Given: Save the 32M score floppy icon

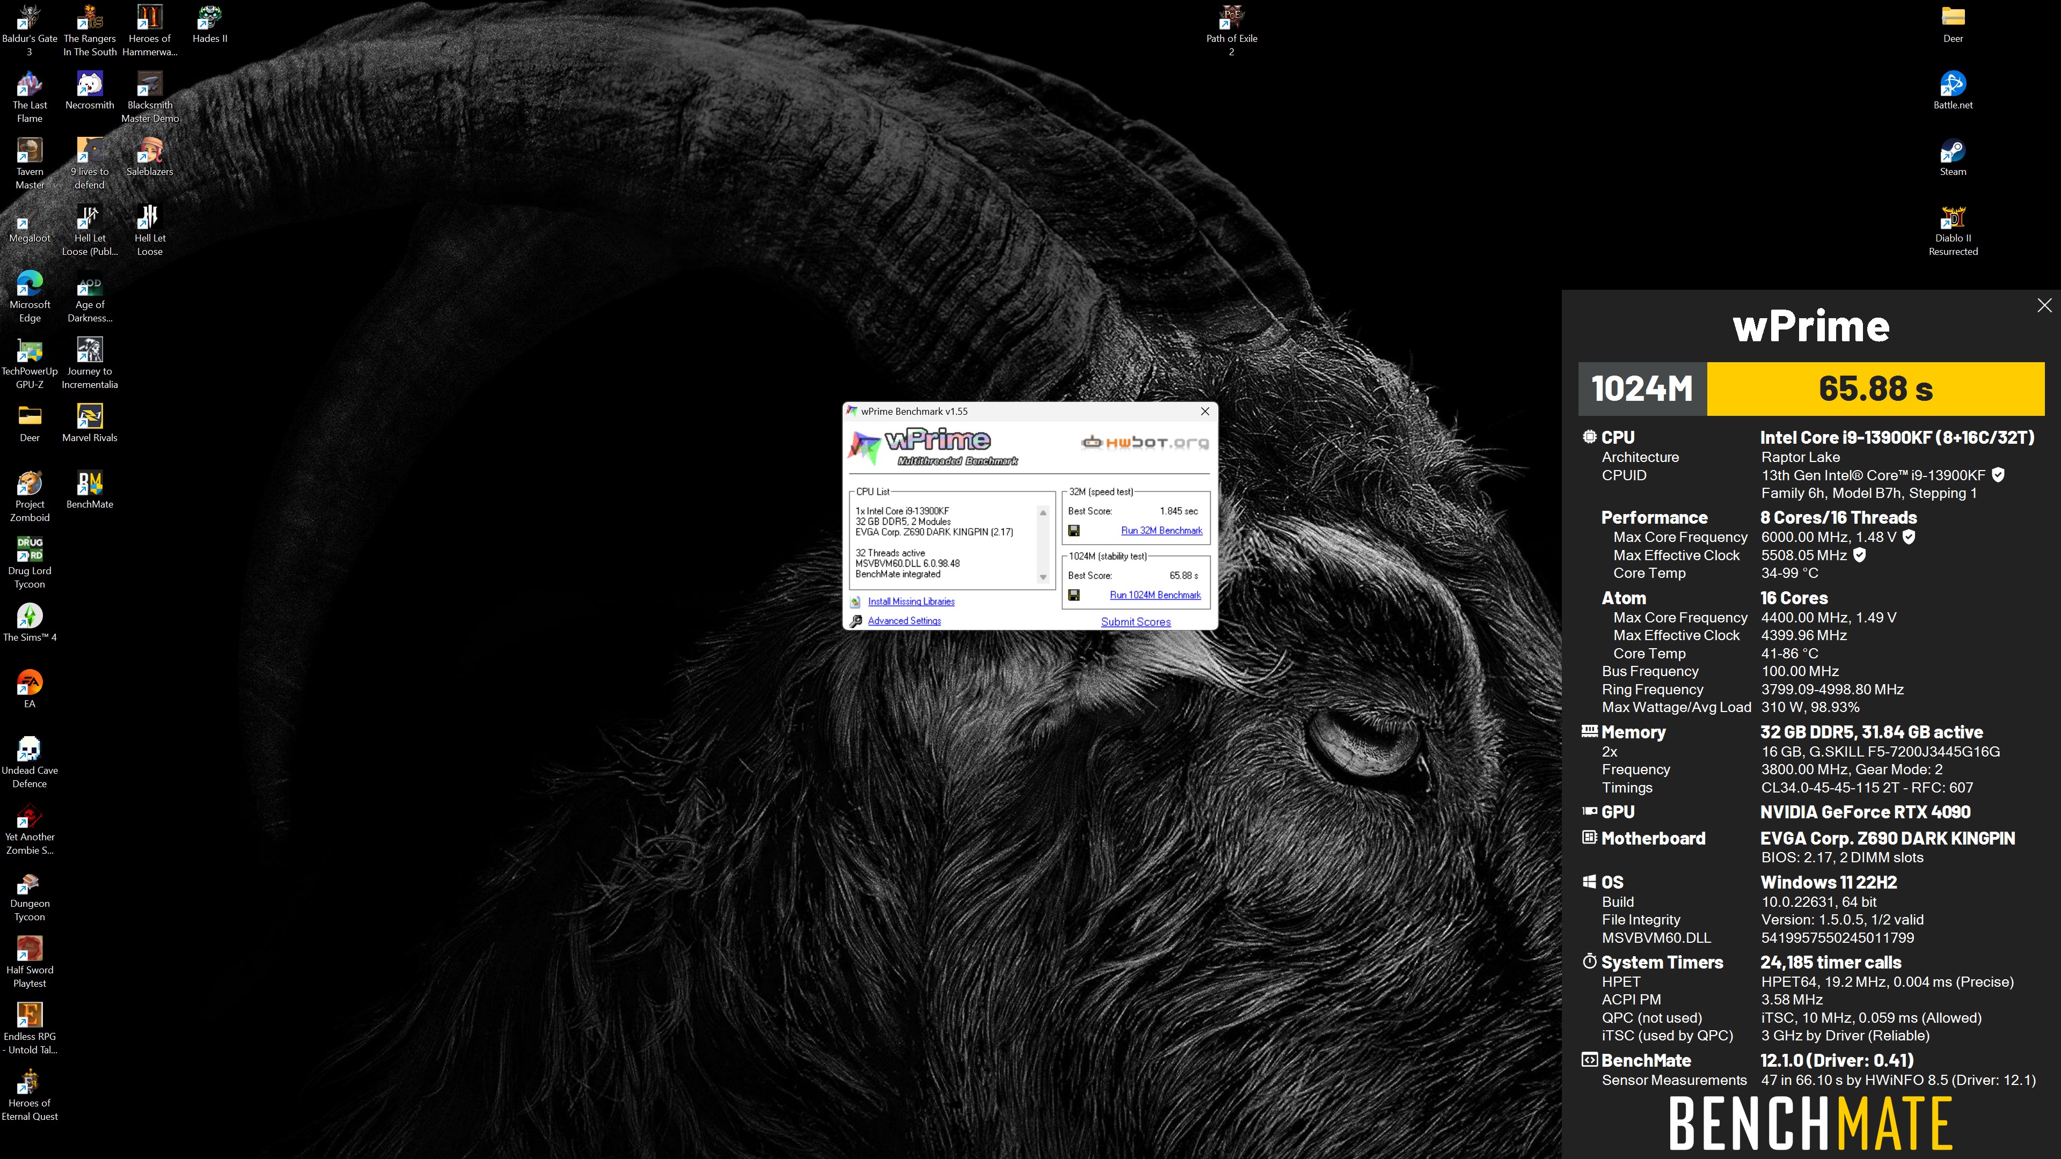Looking at the screenshot, I should tap(1073, 530).
